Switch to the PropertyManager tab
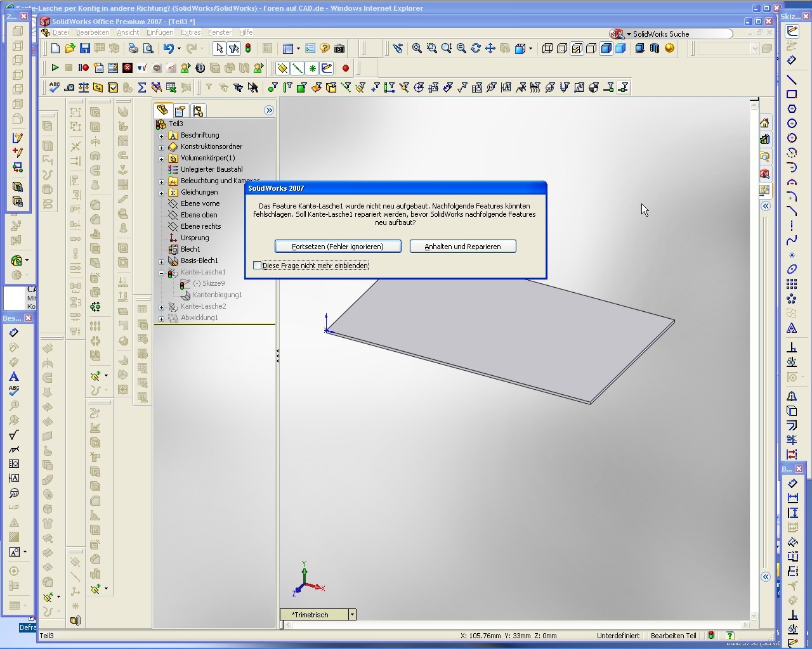 click(180, 111)
